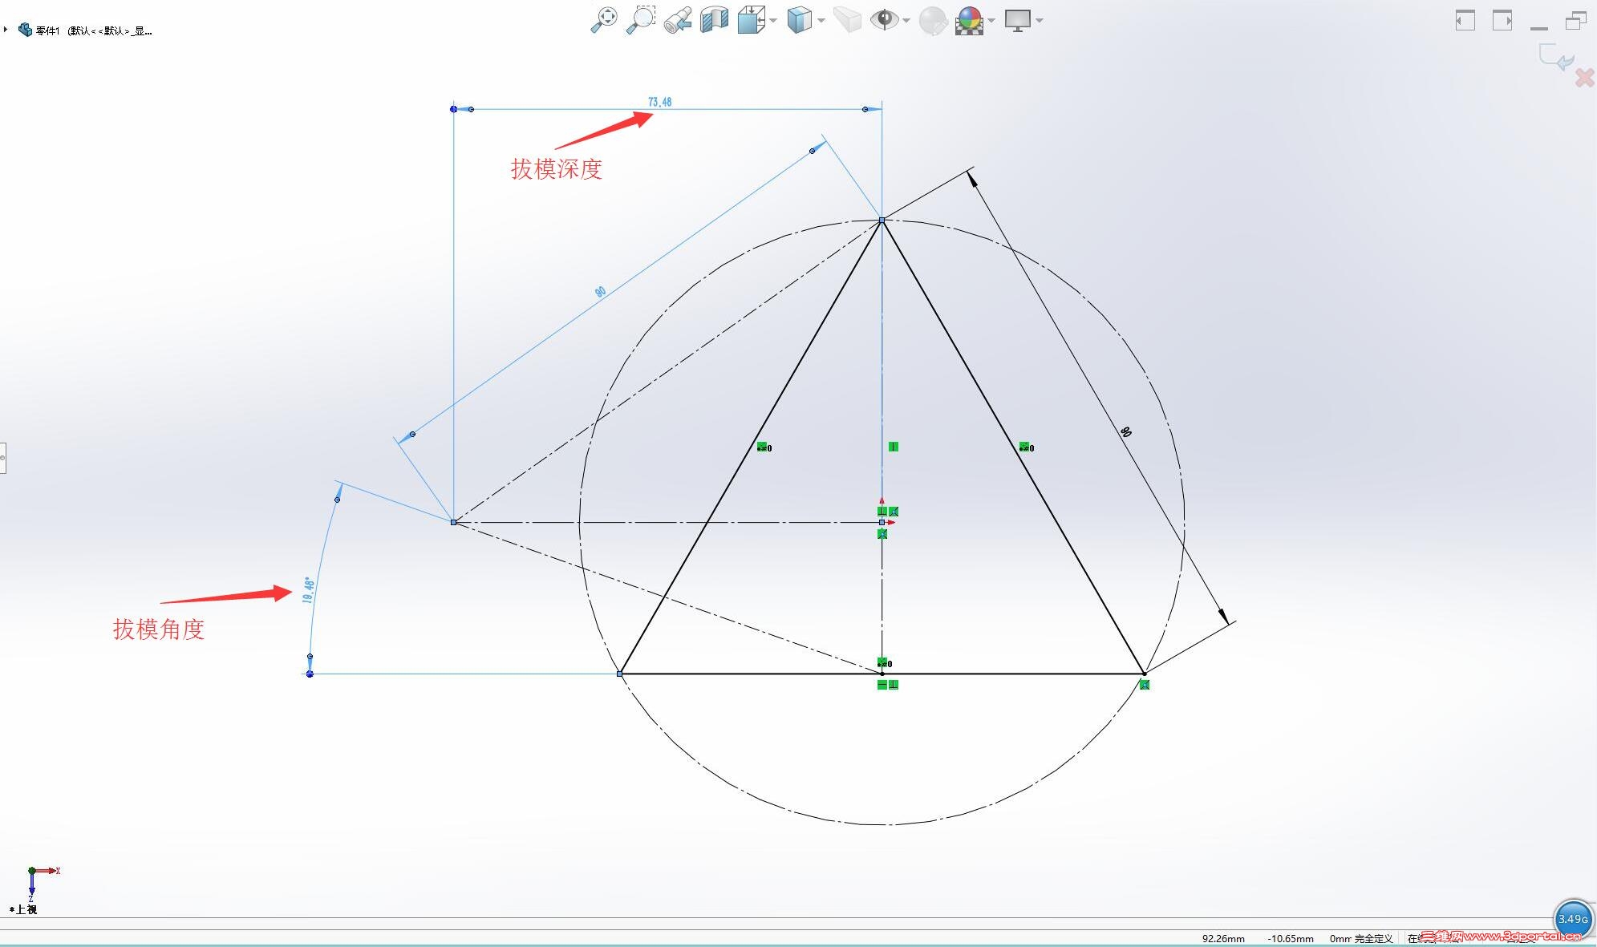Click the 零件1 part name in tree

tap(47, 30)
